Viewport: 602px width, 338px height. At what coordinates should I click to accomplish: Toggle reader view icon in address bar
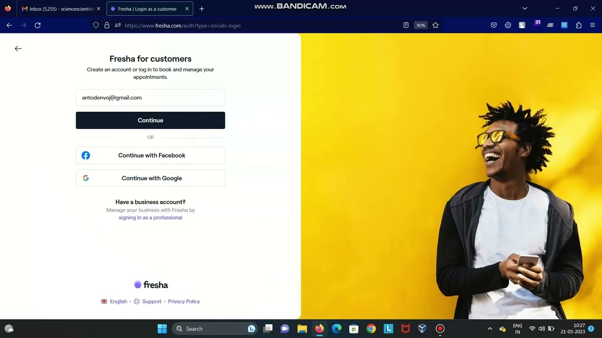406,25
